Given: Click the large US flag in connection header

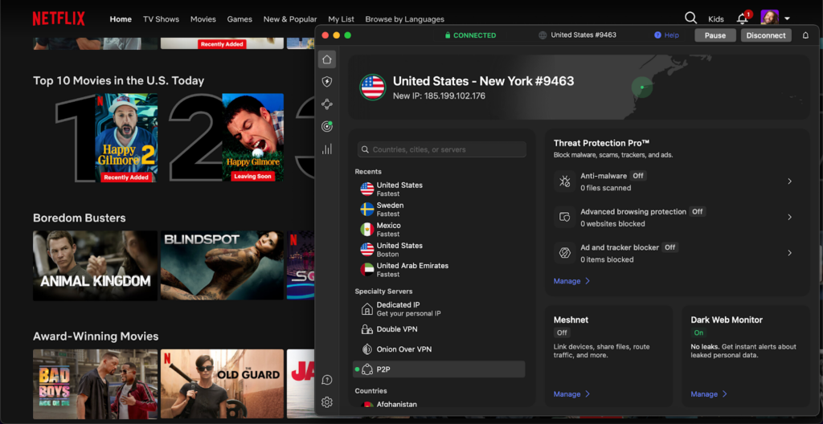Looking at the screenshot, I should tap(373, 87).
